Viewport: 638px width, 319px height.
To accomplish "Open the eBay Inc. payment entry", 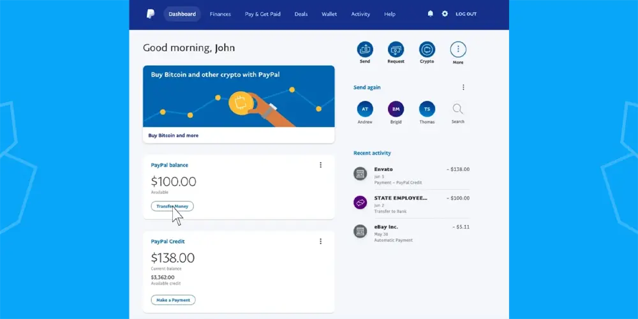I will click(x=412, y=233).
